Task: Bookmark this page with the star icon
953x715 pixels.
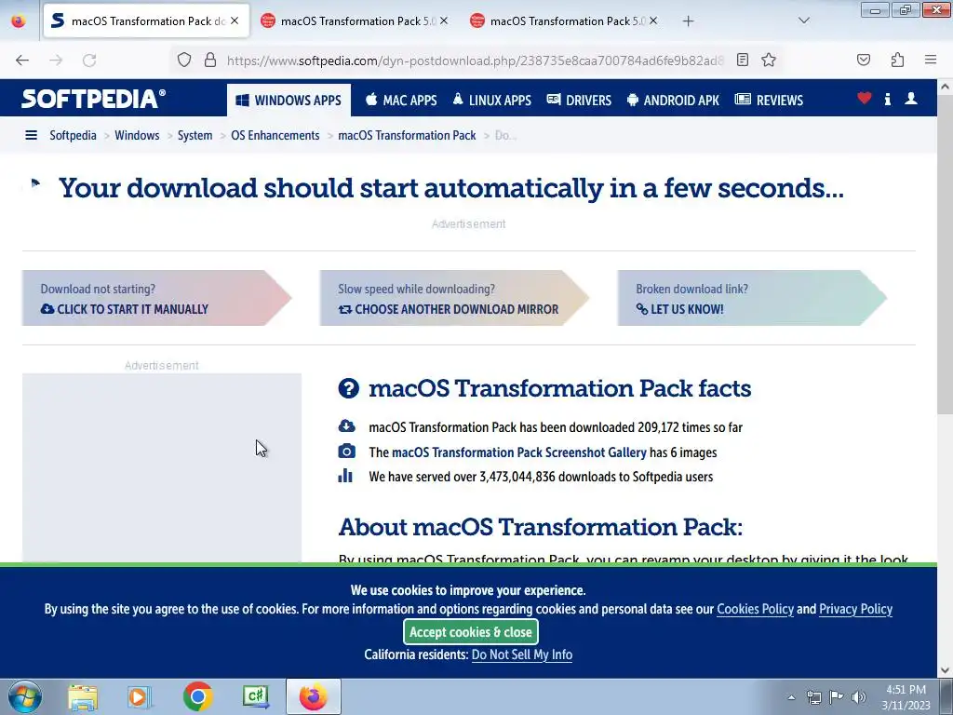Action: pyautogui.click(x=769, y=60)
